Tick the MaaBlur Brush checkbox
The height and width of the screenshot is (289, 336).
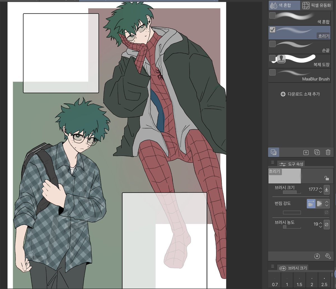pos(272,72)
